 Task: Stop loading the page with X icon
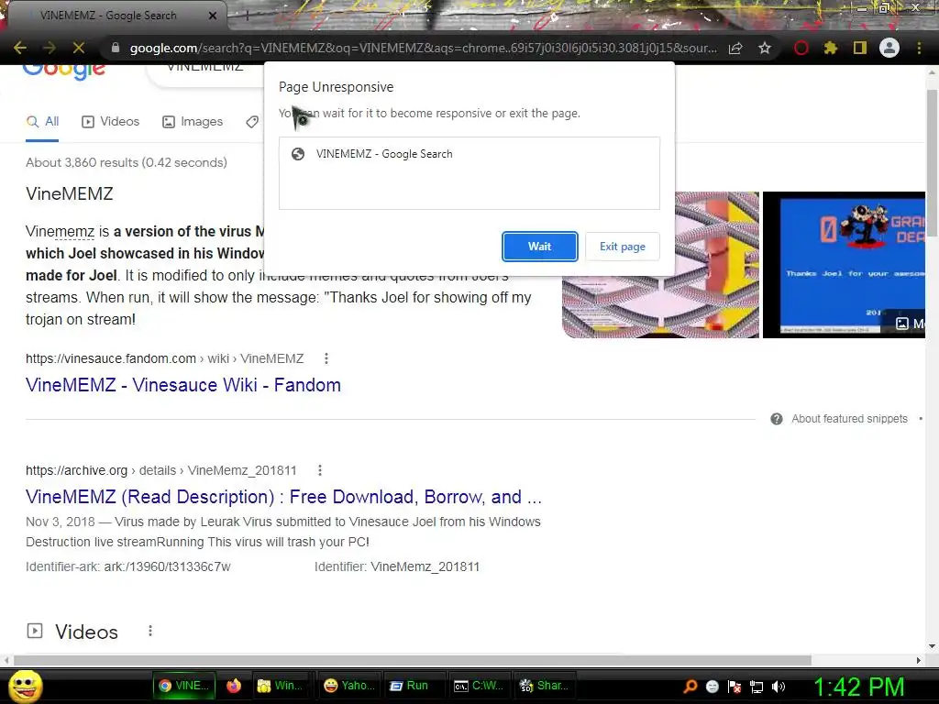click(79, 48)
